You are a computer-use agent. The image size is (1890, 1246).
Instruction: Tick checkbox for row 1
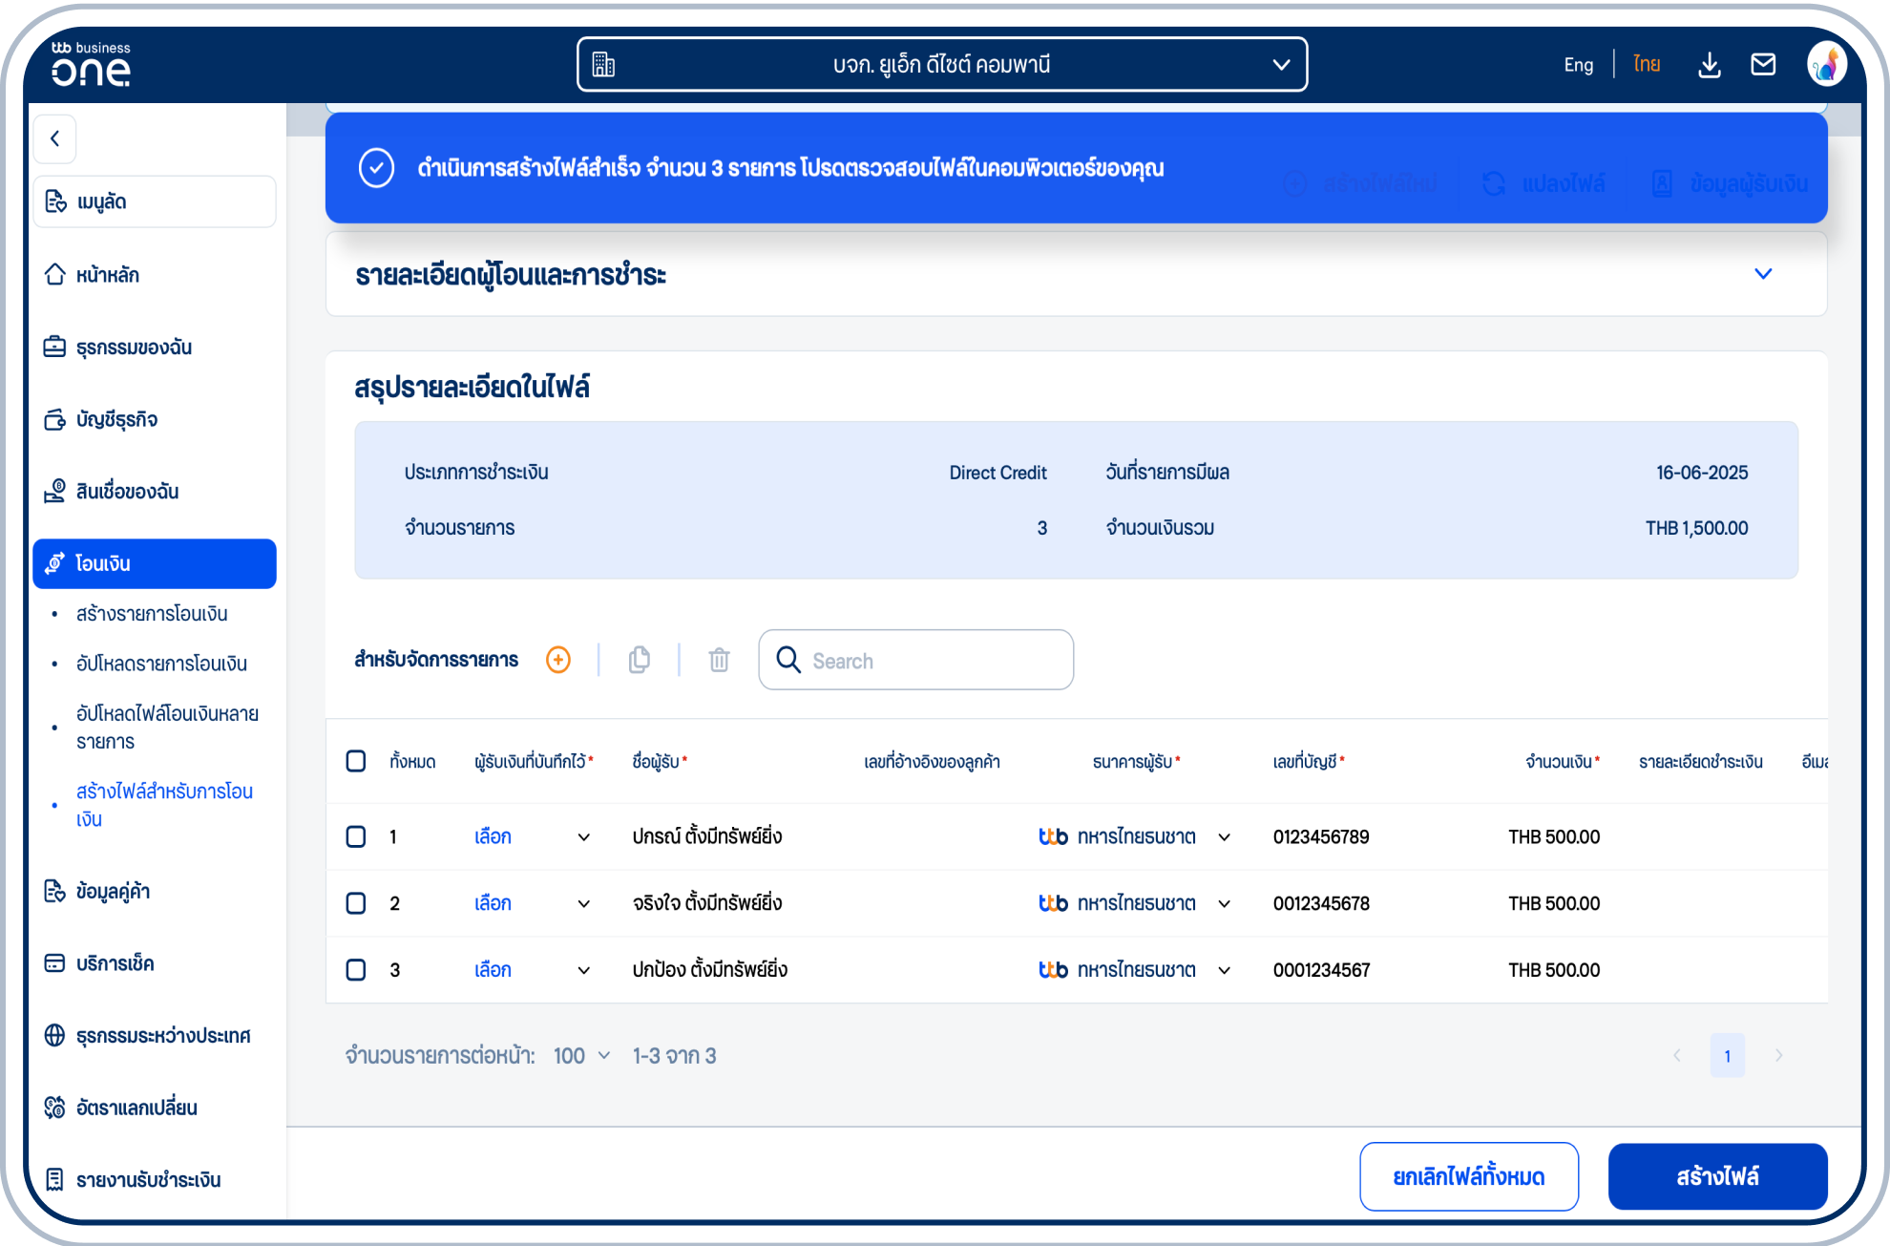pos(356,836)
